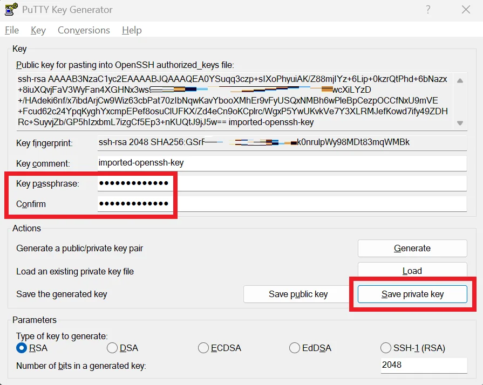Click the public key scrollbar down arrow
The width and height of the screenshot is (483, 385).
coord(460,123)
